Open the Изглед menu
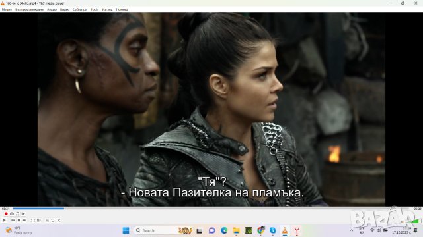The image size is (423, 237). [107, 9]
